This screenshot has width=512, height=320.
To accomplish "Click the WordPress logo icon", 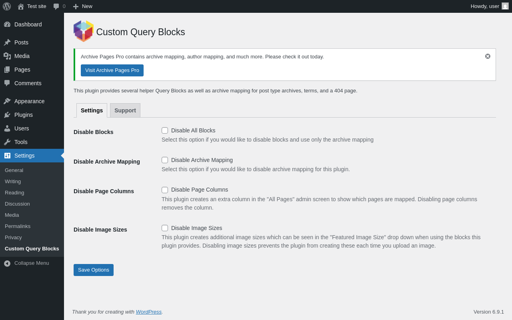I will pyautogui.click(x=7, y=6).
